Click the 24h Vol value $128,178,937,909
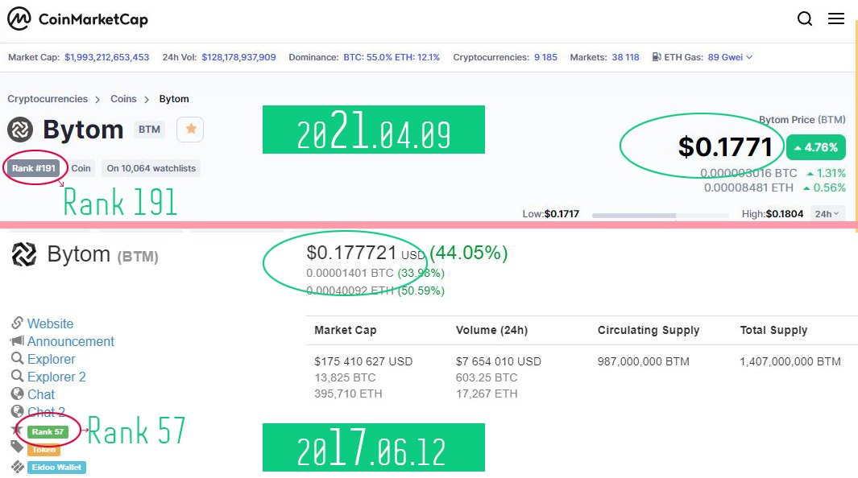Image resolution: width=858 pixels, height=478 pixels. click(x=238, y=57)
